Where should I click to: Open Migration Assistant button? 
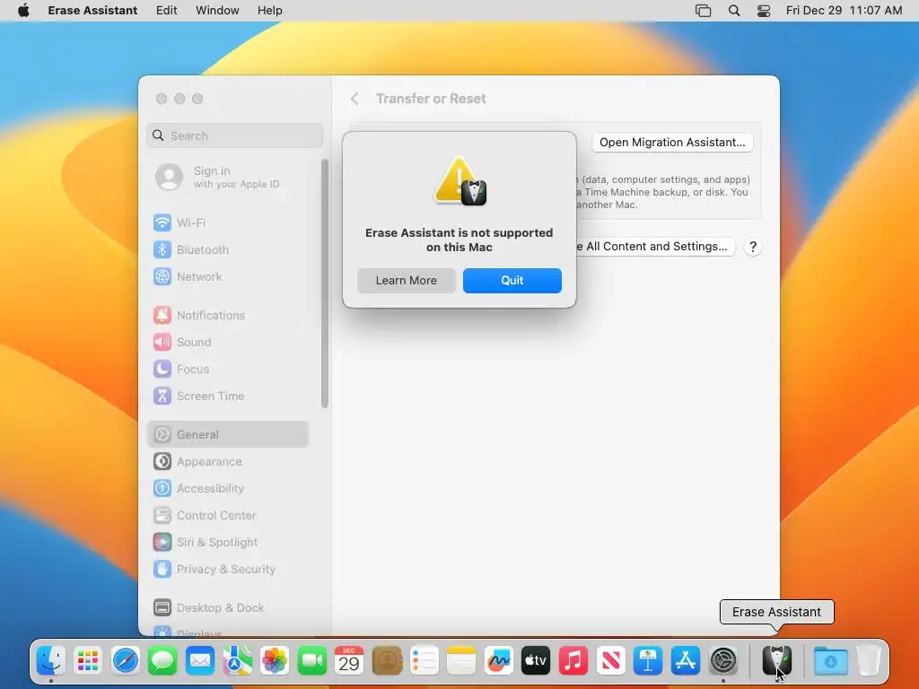[672, 143]
